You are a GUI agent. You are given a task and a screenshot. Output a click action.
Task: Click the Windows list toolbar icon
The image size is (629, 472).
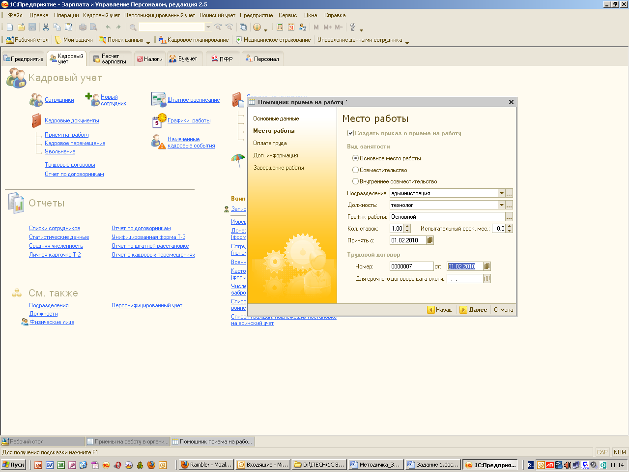tap(243, 27)
